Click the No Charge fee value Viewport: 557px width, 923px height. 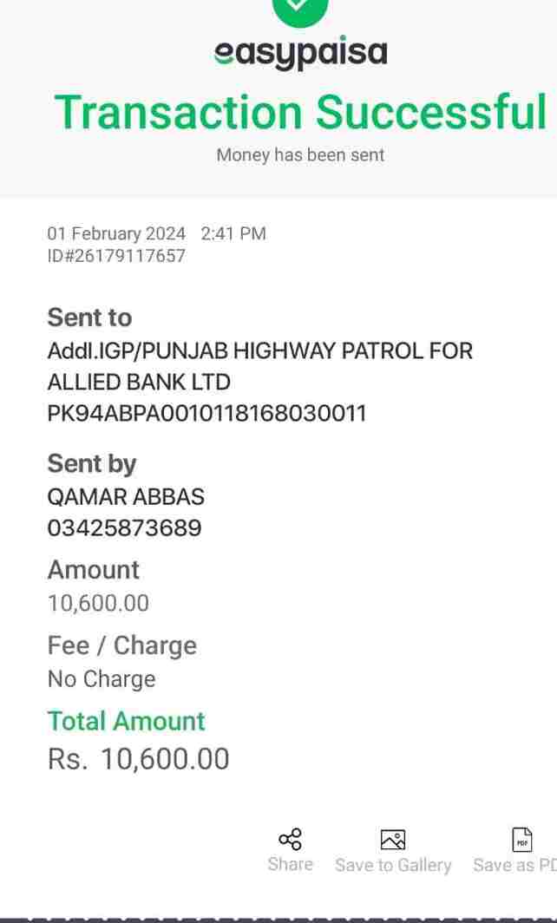(102, 678)
